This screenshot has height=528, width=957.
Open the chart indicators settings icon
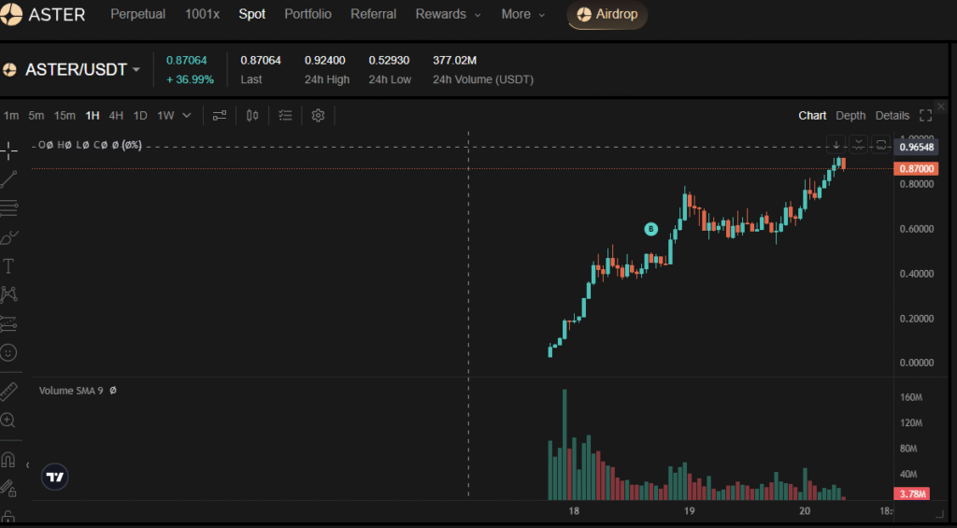click(220, 115)
